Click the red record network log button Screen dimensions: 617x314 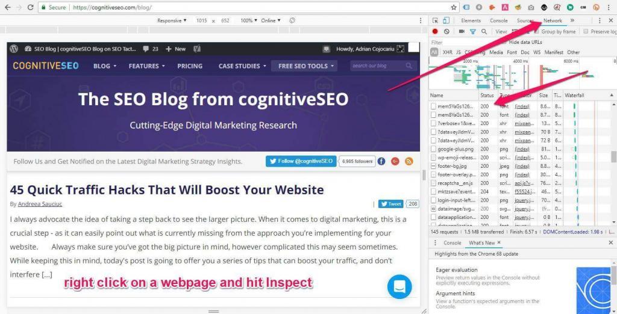pyautogui.click(x=435, y=31)
